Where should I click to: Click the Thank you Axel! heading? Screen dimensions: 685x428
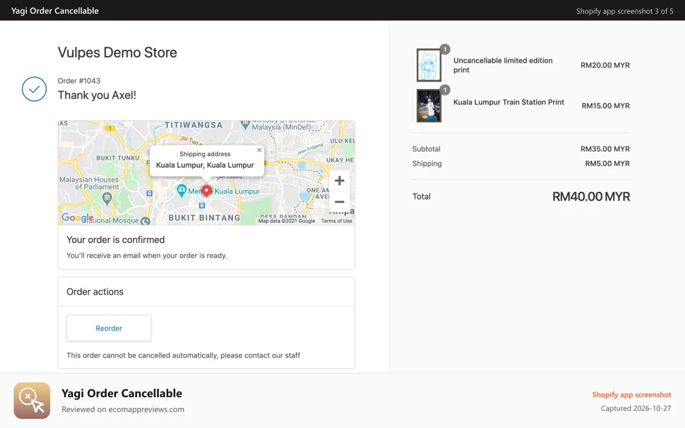(97, 95)
